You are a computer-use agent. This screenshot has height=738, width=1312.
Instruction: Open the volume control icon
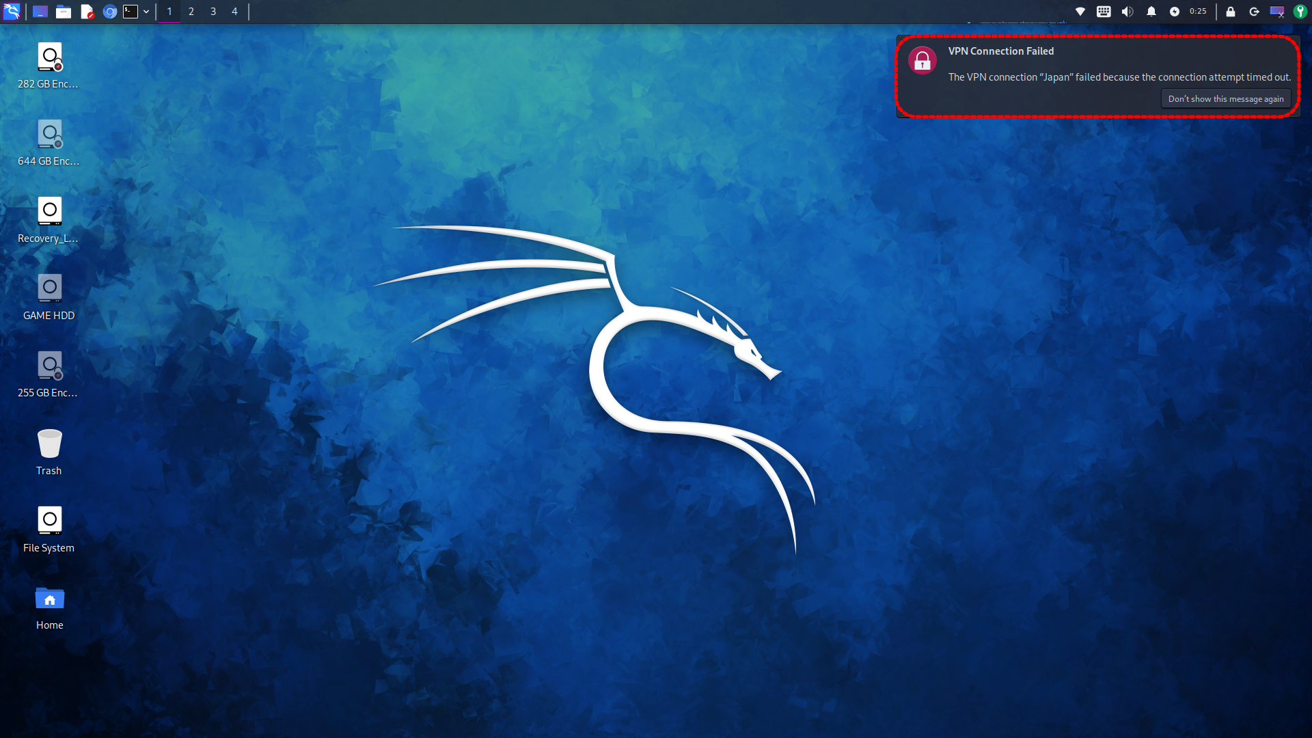pyautogui.click(x=1127, y=12)
